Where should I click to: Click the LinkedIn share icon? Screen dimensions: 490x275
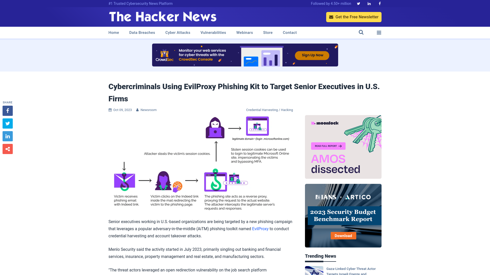7,136
